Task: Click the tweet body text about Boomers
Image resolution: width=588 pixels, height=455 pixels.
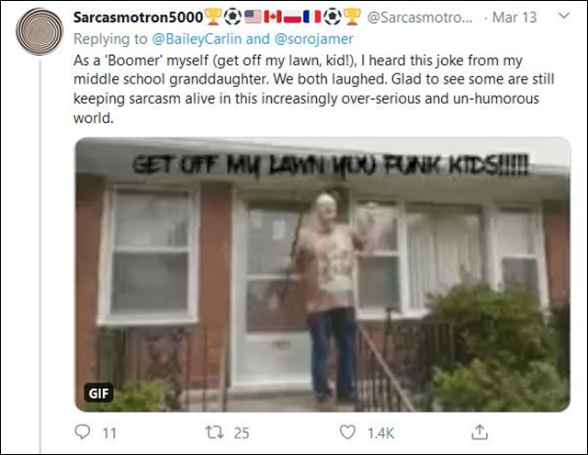Action: [x=313, y=89]
